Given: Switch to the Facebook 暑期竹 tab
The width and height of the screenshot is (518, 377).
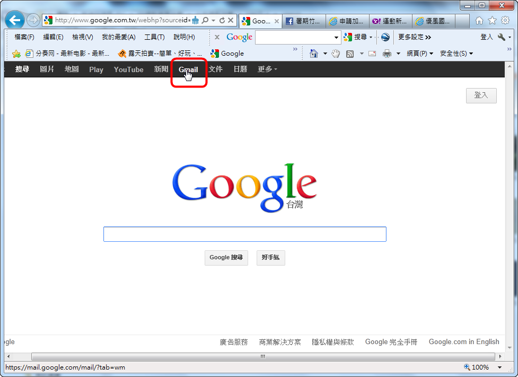Looking at the screenshot, I should pyautogui.click(x=304, y=21).
